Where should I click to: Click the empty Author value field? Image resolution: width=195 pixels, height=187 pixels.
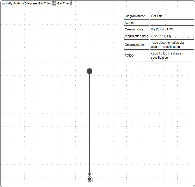point(172,23)
